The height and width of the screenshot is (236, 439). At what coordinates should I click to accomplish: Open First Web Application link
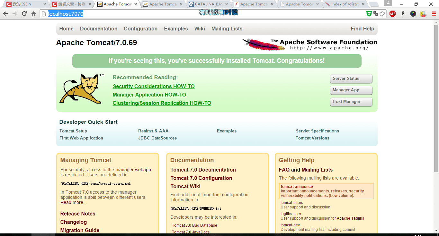(x=81, y=138)
